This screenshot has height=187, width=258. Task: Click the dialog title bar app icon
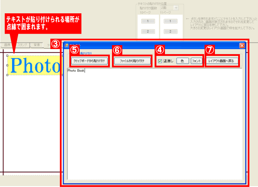click(66, 46)
